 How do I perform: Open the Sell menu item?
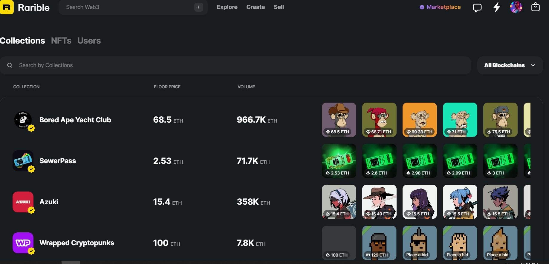click(x=279, y=7)
